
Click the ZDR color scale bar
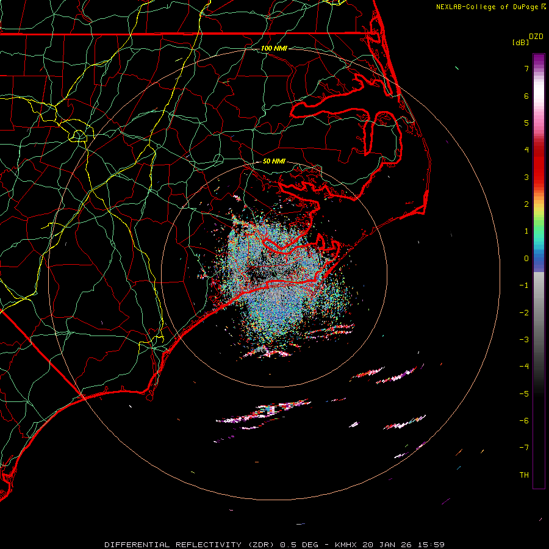coord(539,271)
